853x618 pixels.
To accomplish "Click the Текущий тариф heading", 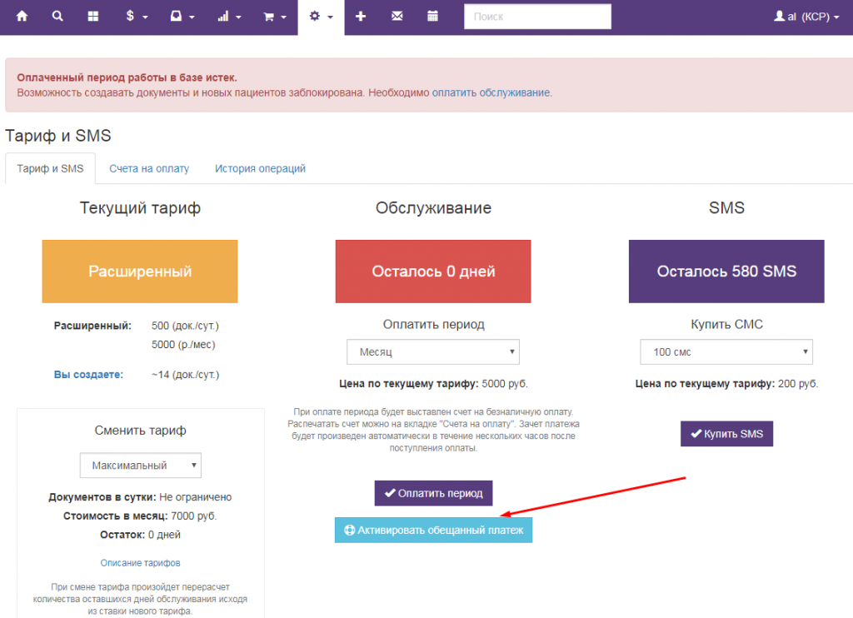I will pyautogui.click(x=140, y=208).
